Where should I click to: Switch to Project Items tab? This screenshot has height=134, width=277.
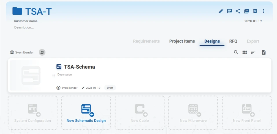pyautogui.click(x=182, y=41)
